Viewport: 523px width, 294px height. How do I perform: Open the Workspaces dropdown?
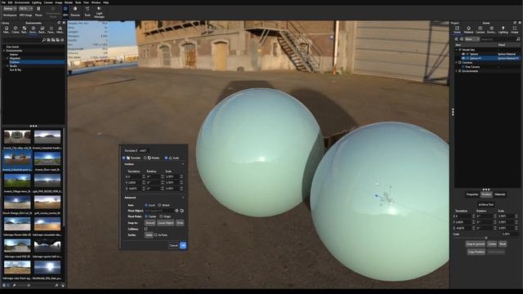tap(10, 9)
